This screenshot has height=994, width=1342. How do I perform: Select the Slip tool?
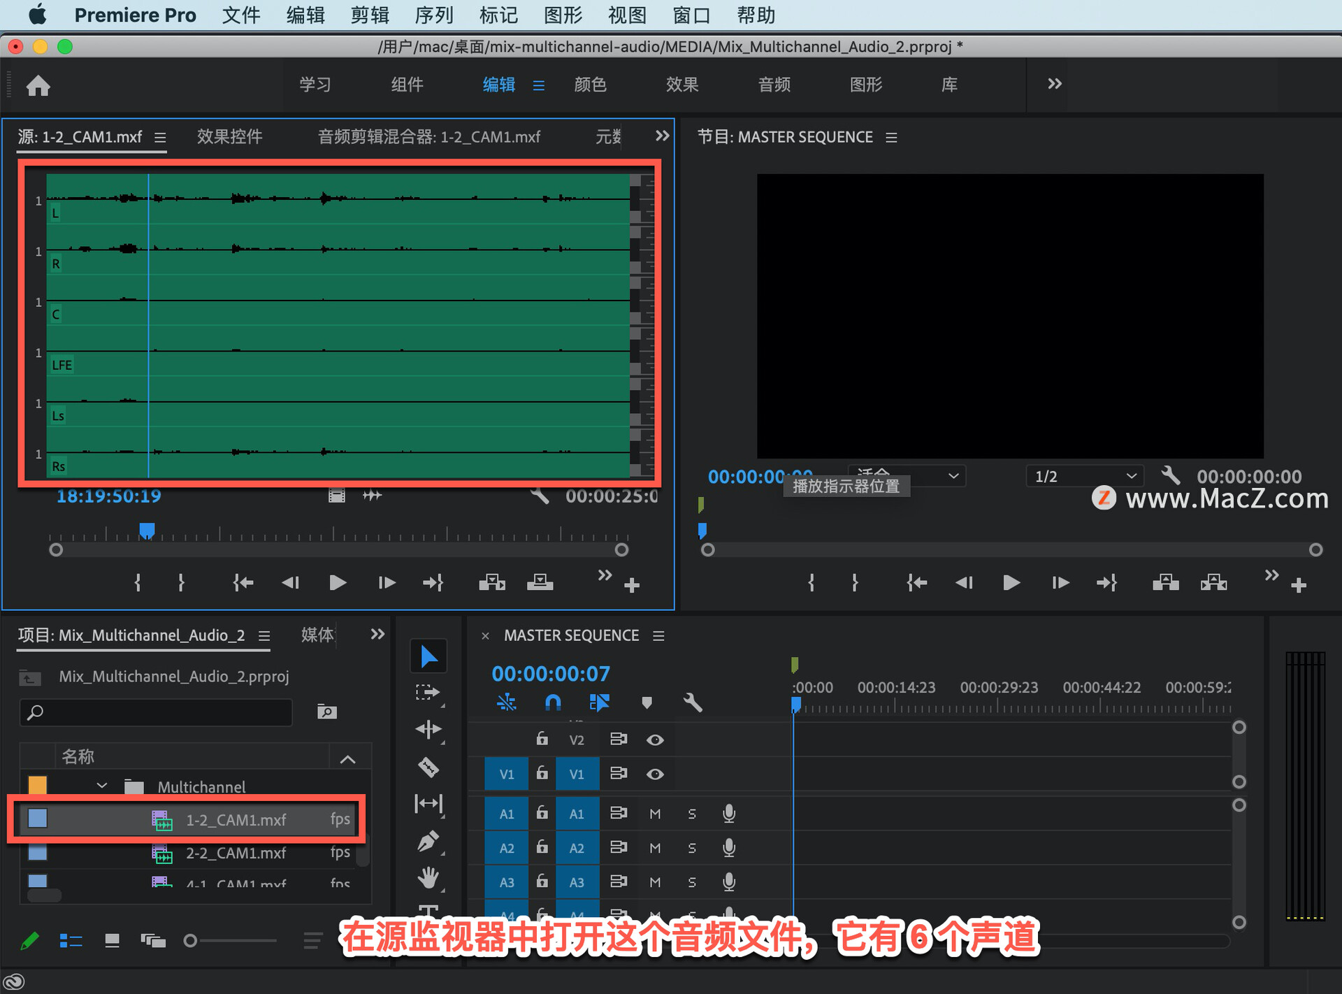point(428,804)
